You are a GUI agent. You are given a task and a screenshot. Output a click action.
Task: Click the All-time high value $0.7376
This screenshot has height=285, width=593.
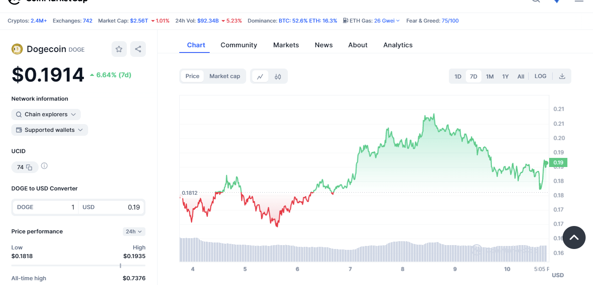tap(134, 278)
